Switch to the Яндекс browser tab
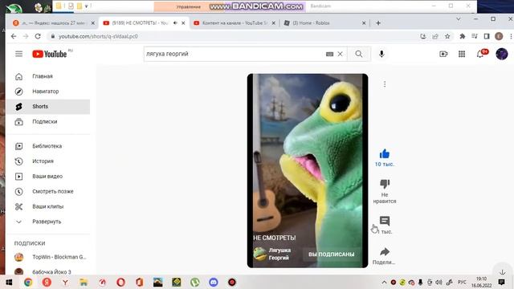This screenshot has height=289, width=514. click(54, 23)
